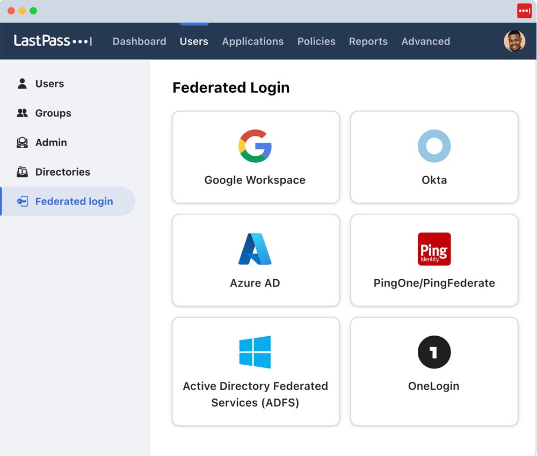Click the Azure AD logo icon
Screen dimensions: 537x456
[255, 249]
